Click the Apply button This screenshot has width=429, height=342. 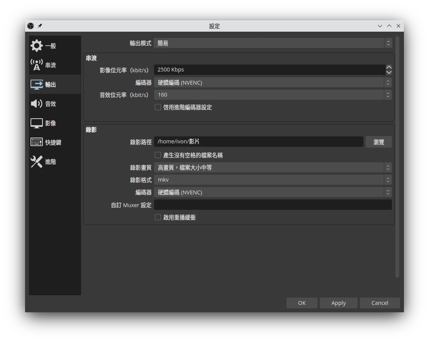(338, 303)
